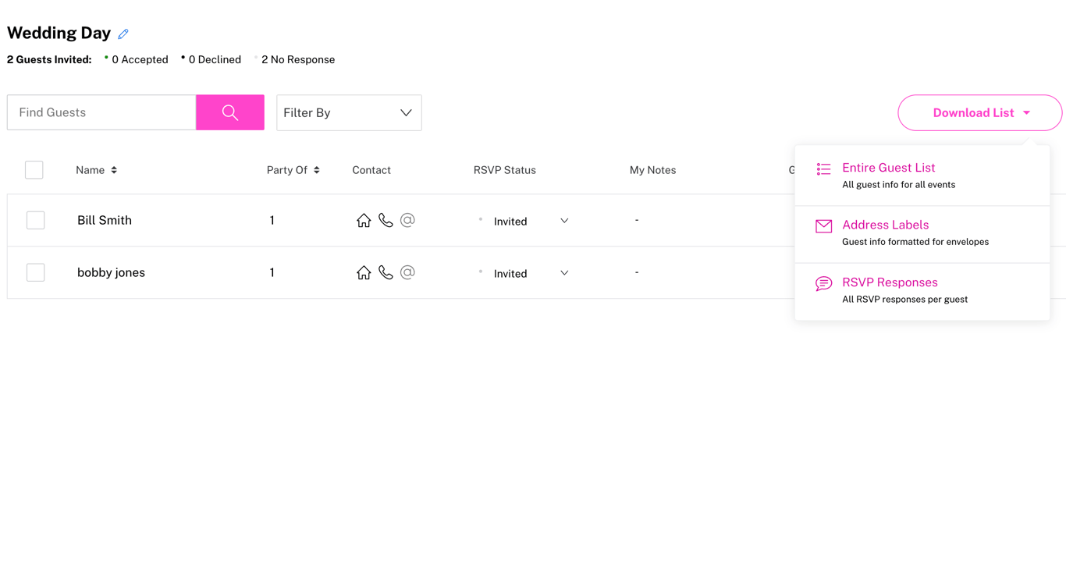Toggle the select-all checkbox in table header
The width and height of the screenshot is (1066, 582).
pyautogui.click(x=34, y=170)
